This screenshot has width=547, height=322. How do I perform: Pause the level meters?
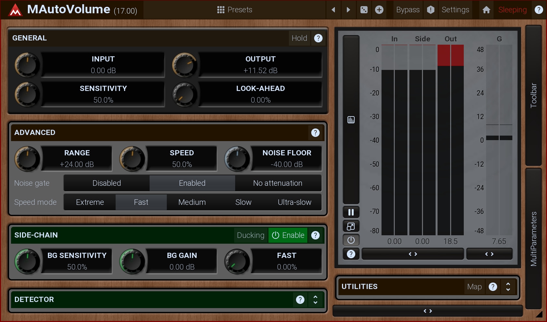(x=351, y=212)
